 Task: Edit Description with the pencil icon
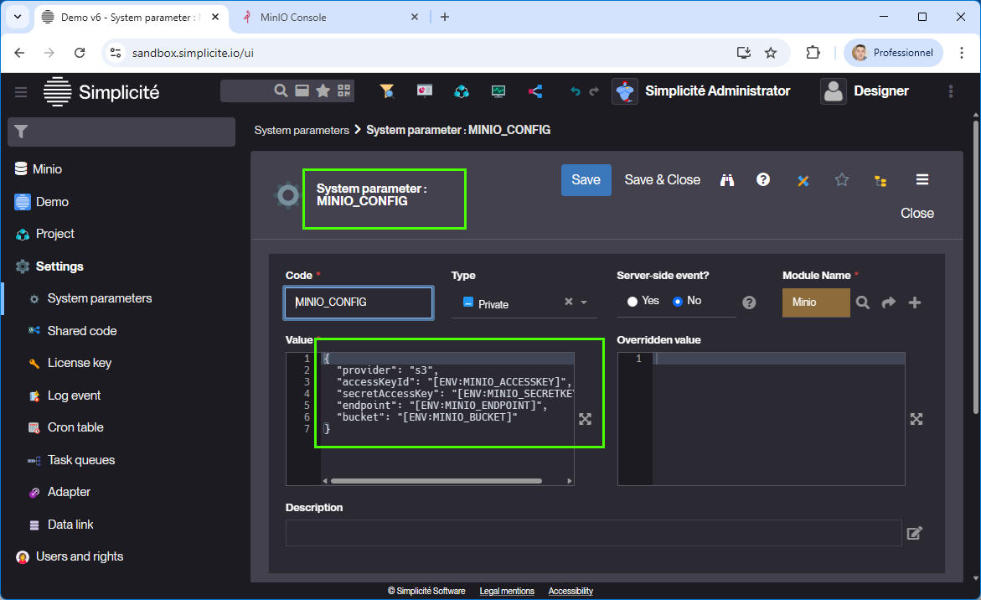pyautogui.click(x=915, y=533)
